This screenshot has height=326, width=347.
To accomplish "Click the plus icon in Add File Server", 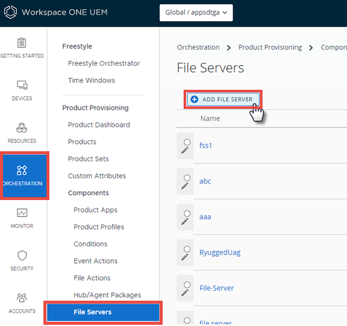I will [195, 99].
